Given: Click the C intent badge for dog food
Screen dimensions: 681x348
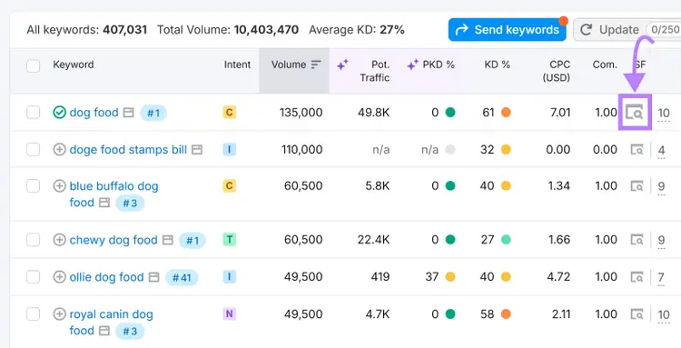Looking at the screenshot, I should [x=230, y=113].
